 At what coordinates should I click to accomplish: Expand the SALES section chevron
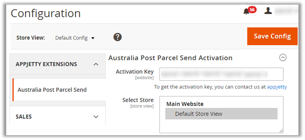coord(96,117)
